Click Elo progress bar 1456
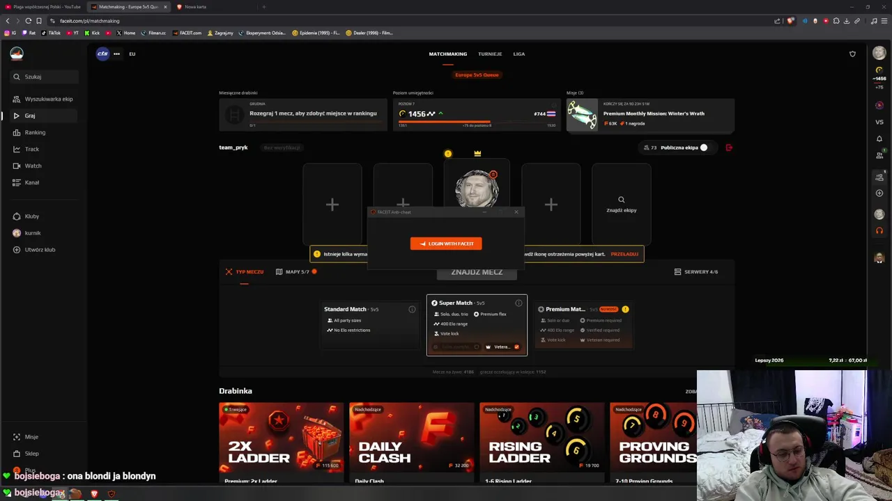 [x=477, y=121]
